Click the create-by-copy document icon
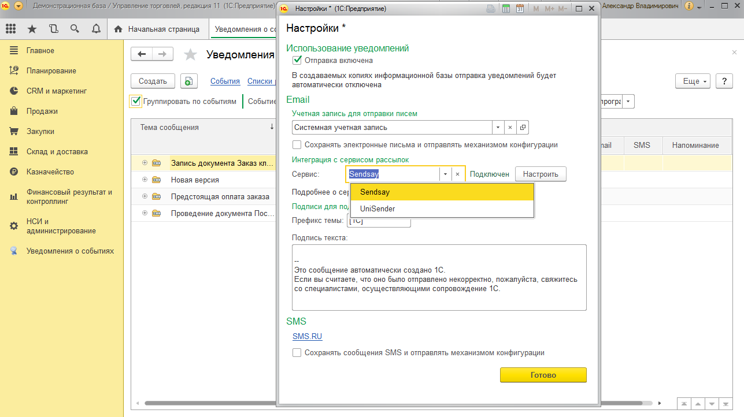The height and width of the screenshot is (417, 744). [188, 81]
